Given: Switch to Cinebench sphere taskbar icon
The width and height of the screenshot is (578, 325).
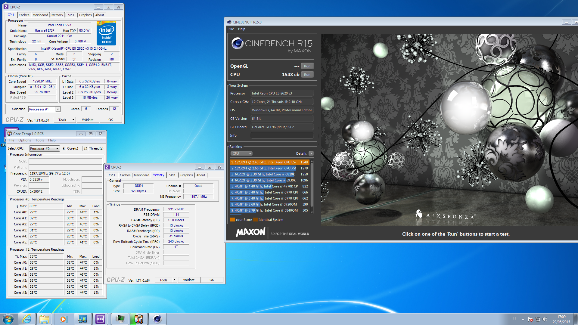Looking at the screenshot, I should 157,319.
